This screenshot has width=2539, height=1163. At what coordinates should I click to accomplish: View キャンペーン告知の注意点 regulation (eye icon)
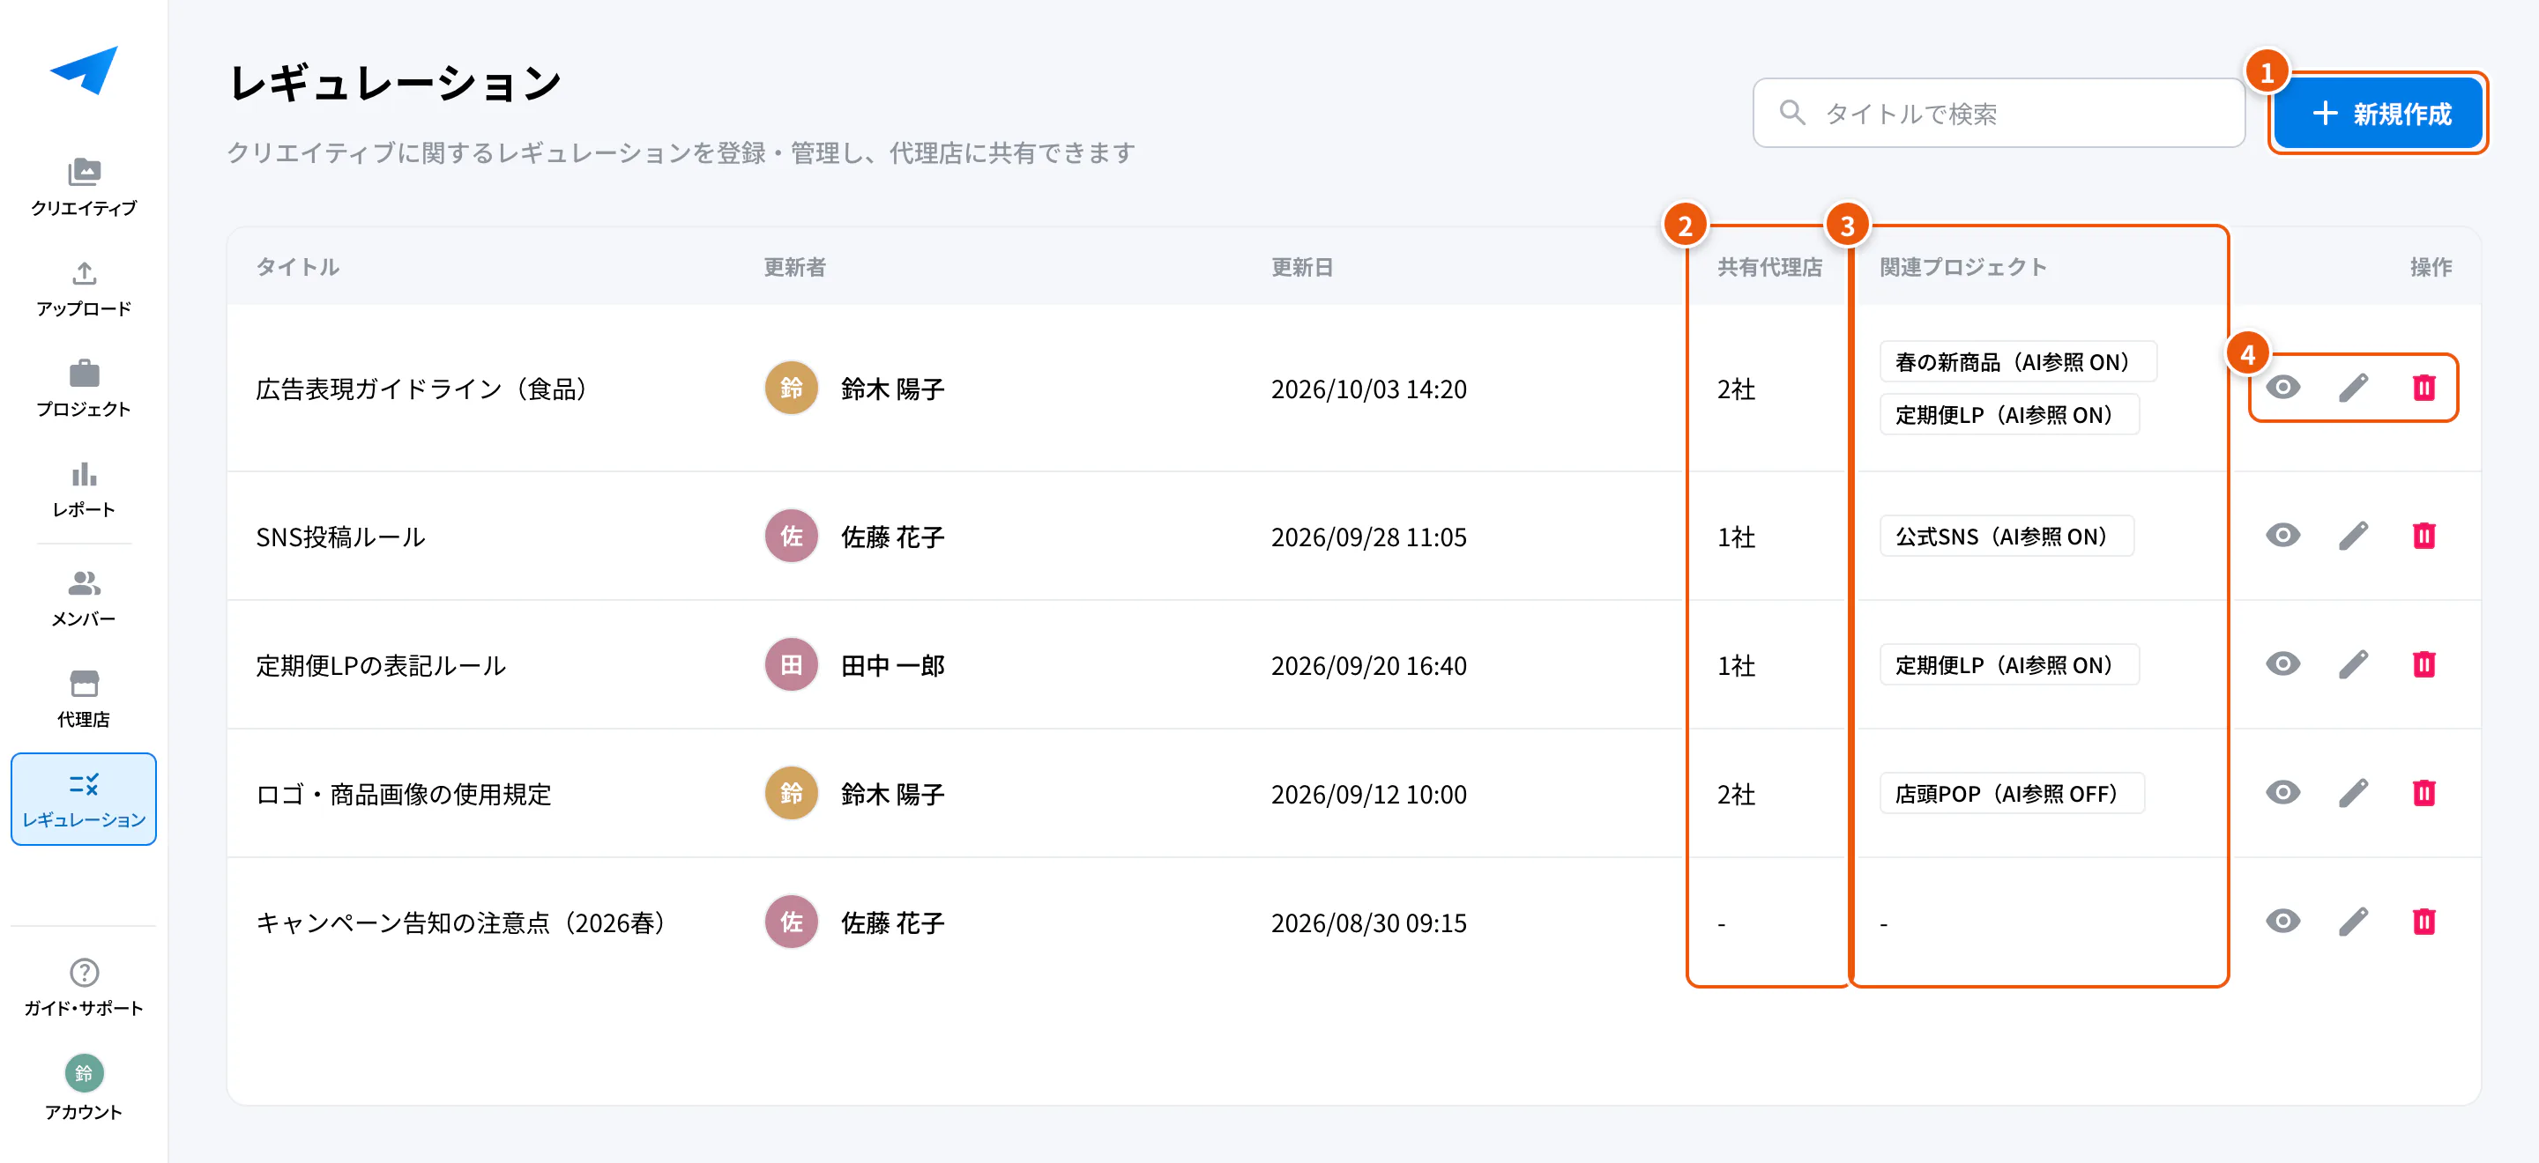point(2282,922)
